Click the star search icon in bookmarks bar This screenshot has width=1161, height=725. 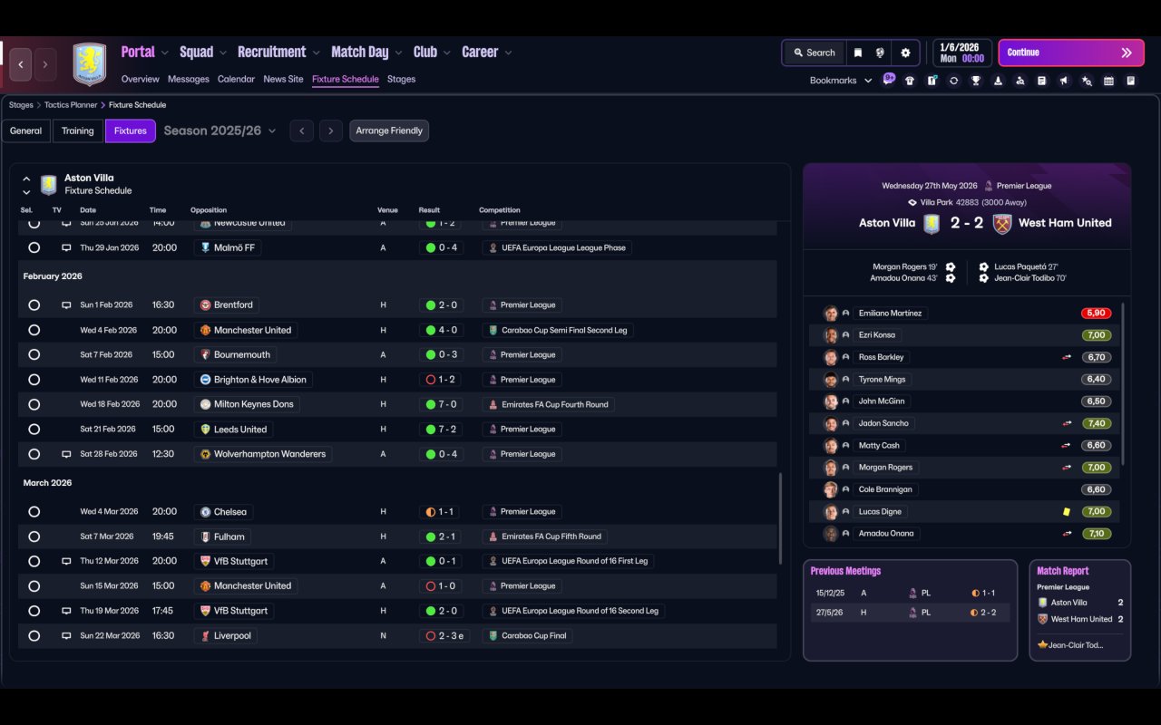pyautogui.click(x=1087, y=81)
